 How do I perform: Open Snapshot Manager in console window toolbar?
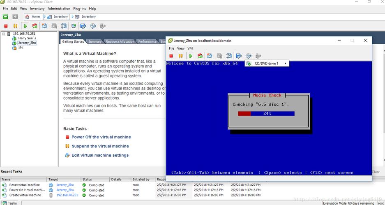[229, 56]
